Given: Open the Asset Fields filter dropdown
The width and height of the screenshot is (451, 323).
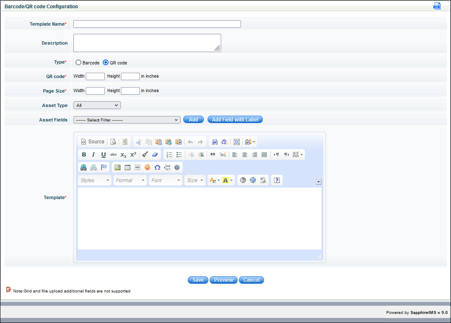Looking at the screenshot, I should pos(127,119).
